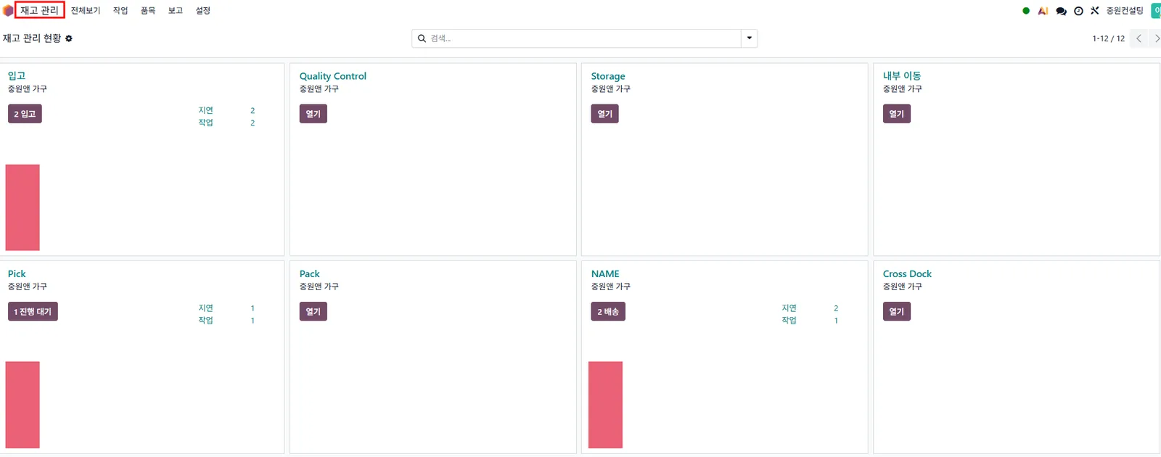Expand the search options dropdown arrow
Screen dimensions: 1161x457
749,38
